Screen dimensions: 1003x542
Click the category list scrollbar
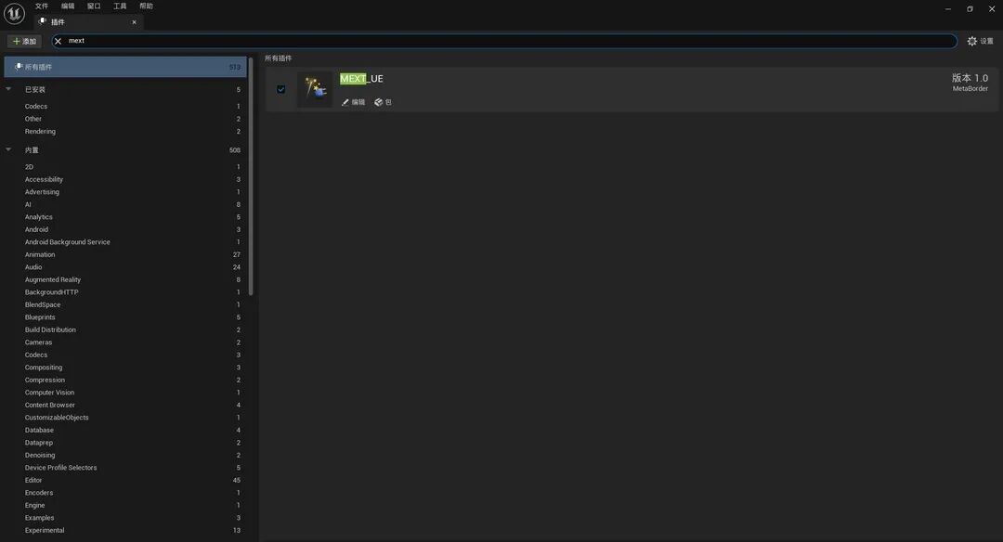pyautogui.click(x=251, y=177)
